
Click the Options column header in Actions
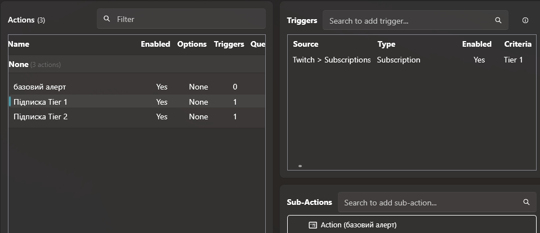coord(192,44)
